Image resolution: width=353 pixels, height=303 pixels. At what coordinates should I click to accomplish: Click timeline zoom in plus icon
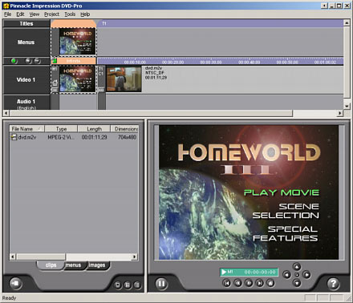[28, 61]
